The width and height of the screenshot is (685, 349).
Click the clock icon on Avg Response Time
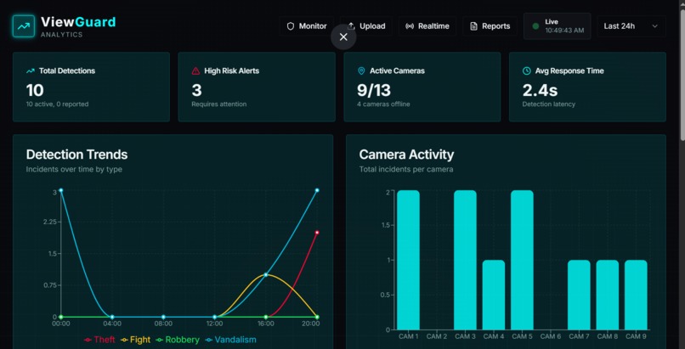527,70
